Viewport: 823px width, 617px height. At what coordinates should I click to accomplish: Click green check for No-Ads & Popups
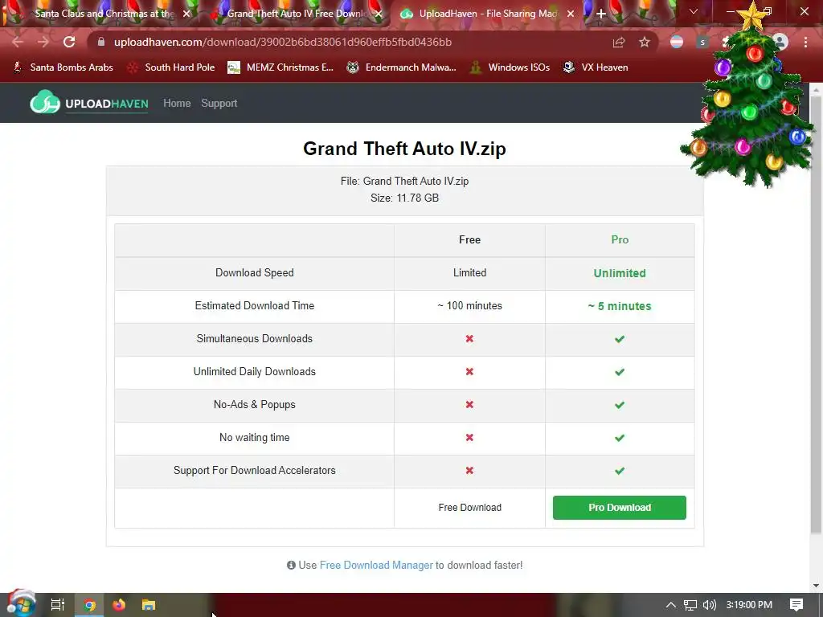click(x=620, y=405)
